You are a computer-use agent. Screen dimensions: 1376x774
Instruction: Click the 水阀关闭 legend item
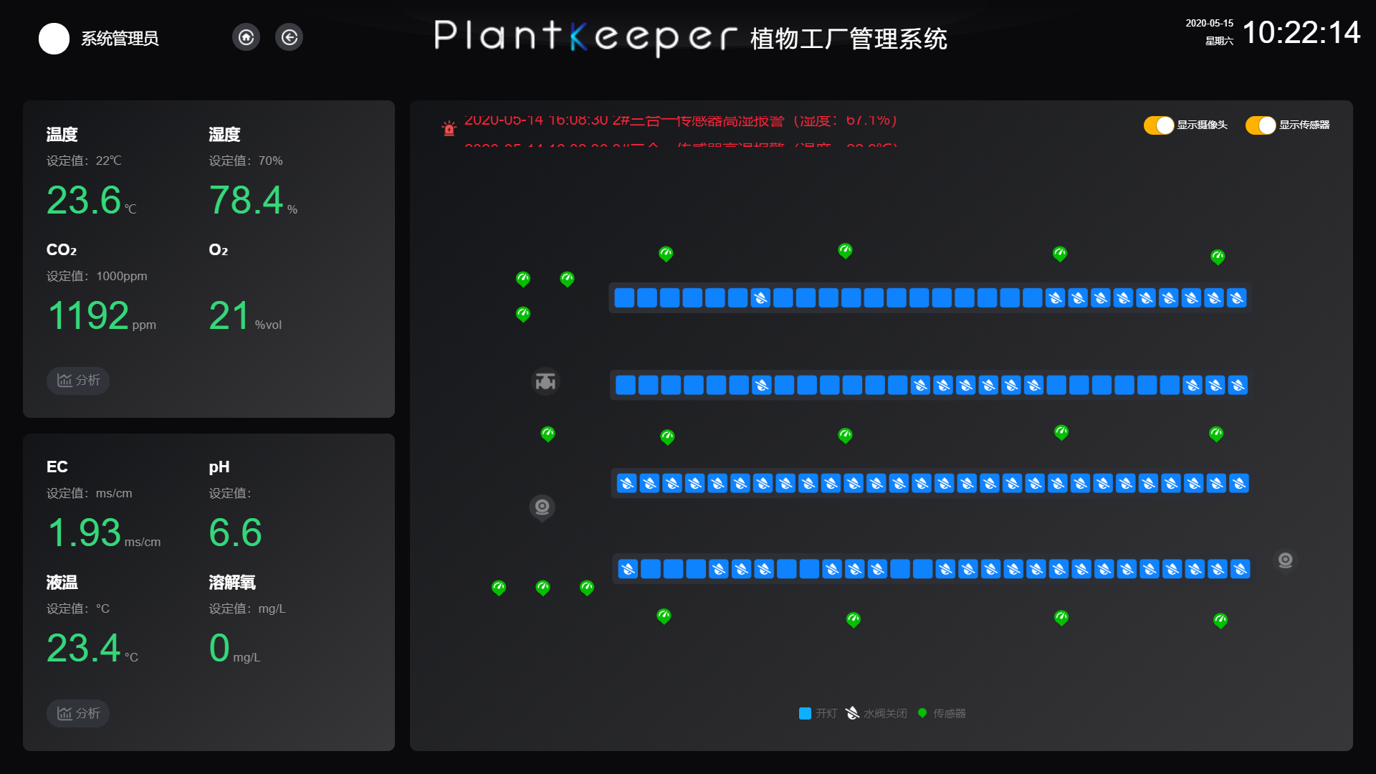pyautogui.click(x=876, y=714)
